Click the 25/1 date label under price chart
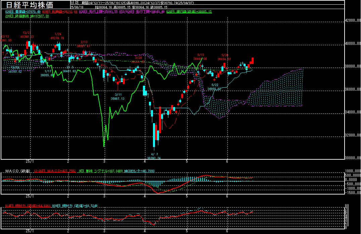 pos(30,161)
